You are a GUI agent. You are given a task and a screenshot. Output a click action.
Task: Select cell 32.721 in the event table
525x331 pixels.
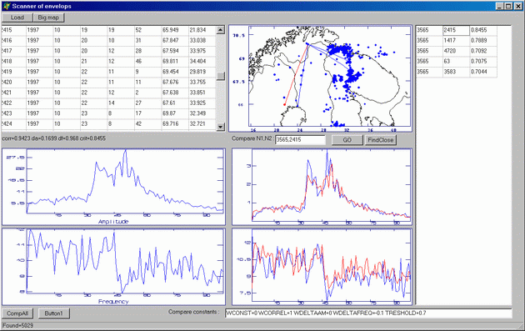(202, 123)
